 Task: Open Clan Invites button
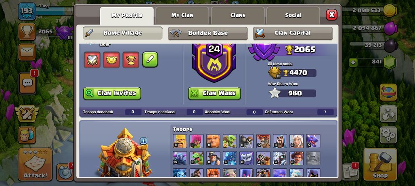[112, 93]
